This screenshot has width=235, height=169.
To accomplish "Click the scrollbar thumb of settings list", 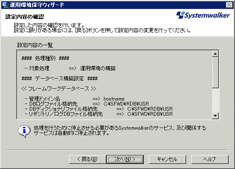I will point(215,72).
